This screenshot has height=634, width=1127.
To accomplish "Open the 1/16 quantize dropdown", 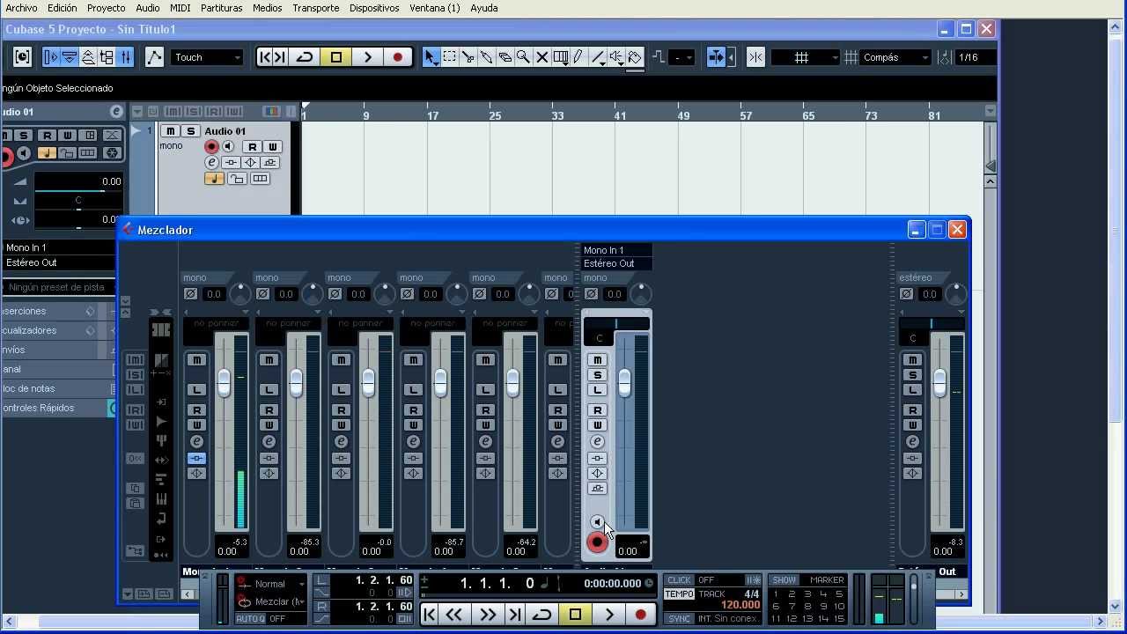I will [976, 57].
